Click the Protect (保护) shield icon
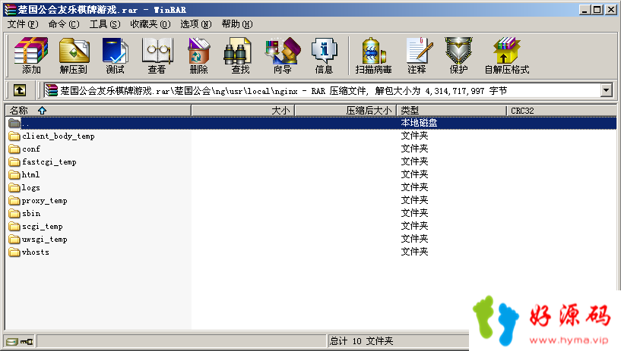Image resolution: width=621 pixels, height=351 pixels. [x=458, y=55]
